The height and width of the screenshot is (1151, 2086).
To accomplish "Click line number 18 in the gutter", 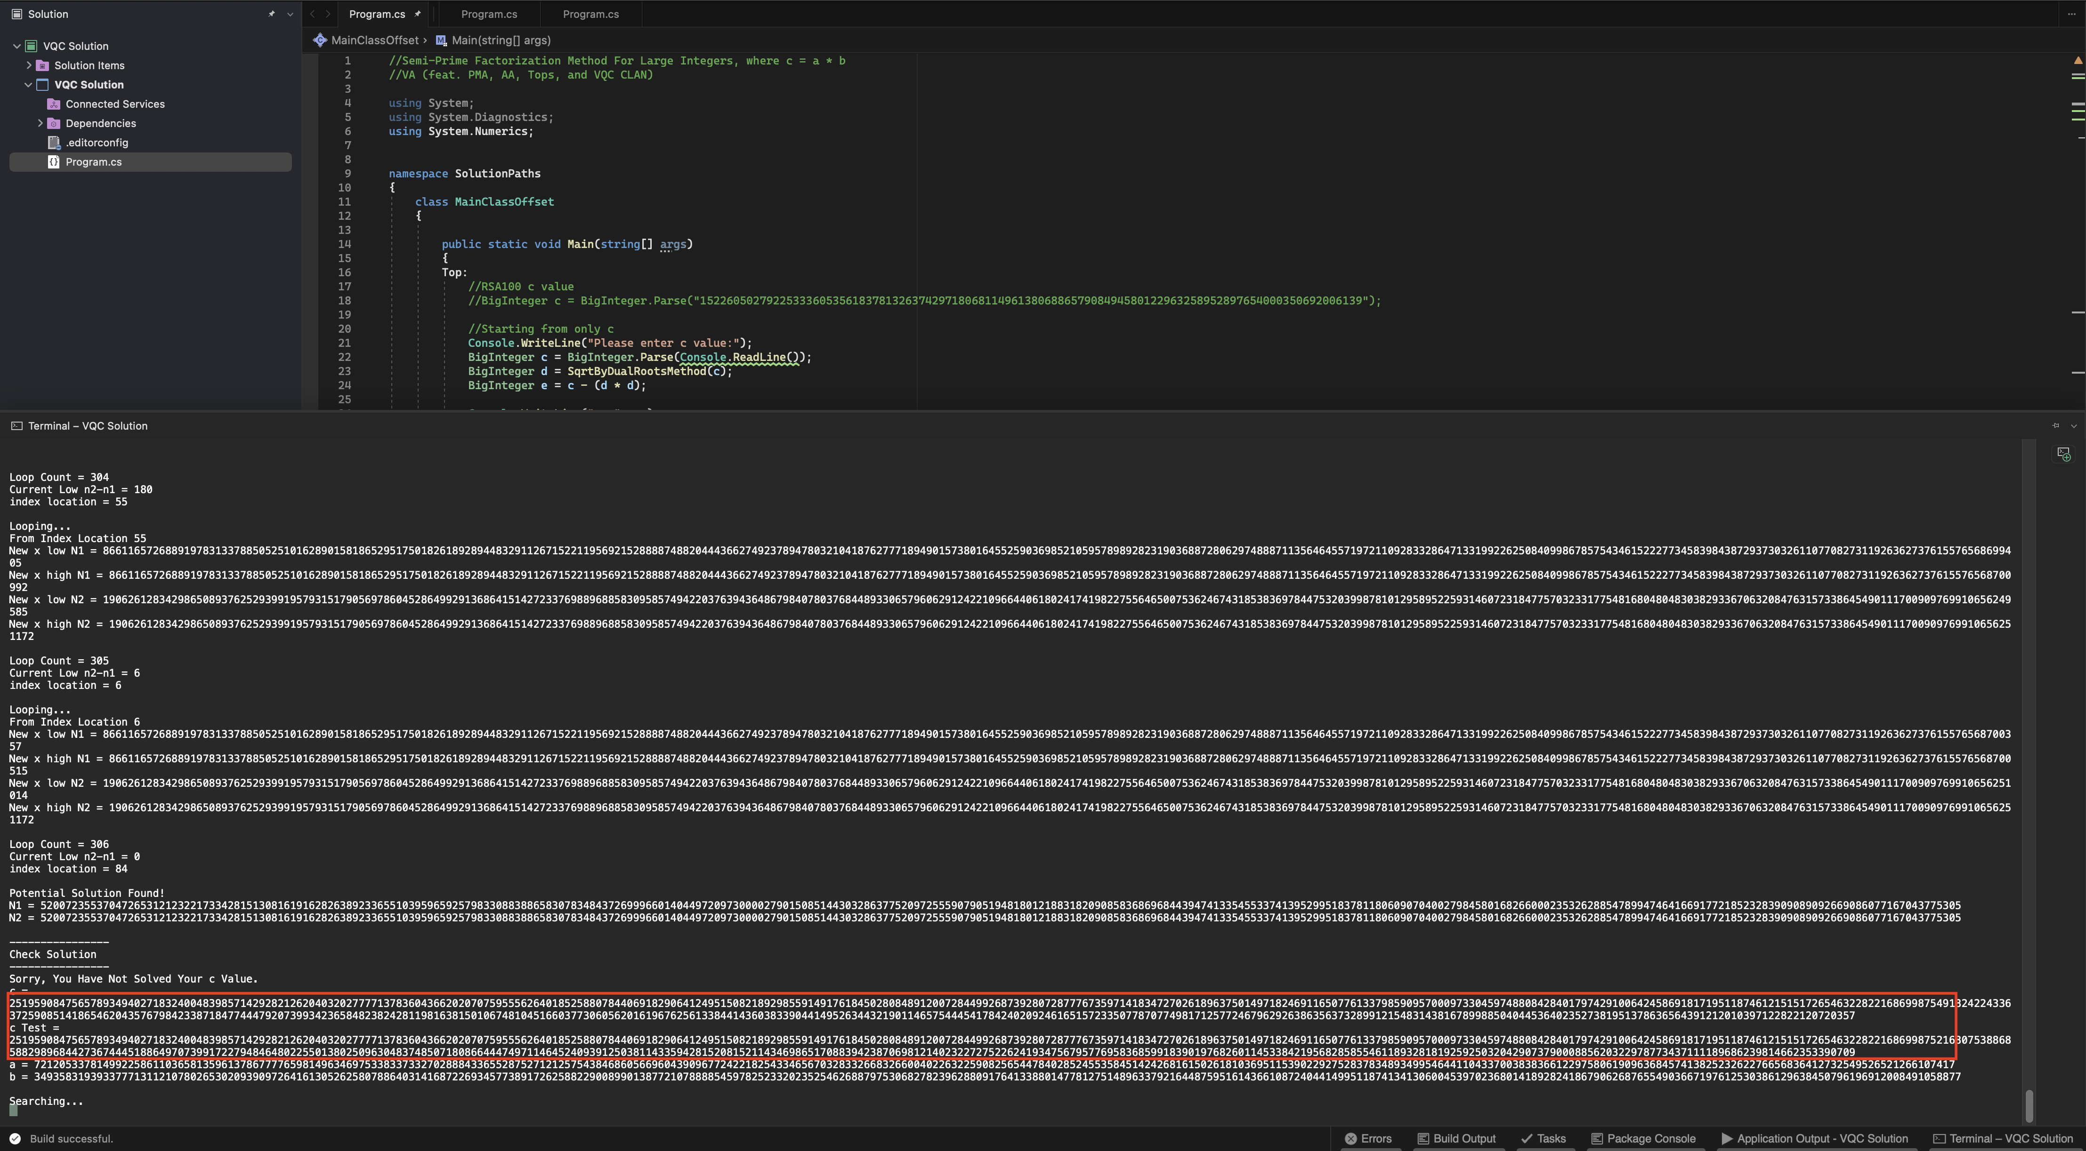I will pos(345,300).
